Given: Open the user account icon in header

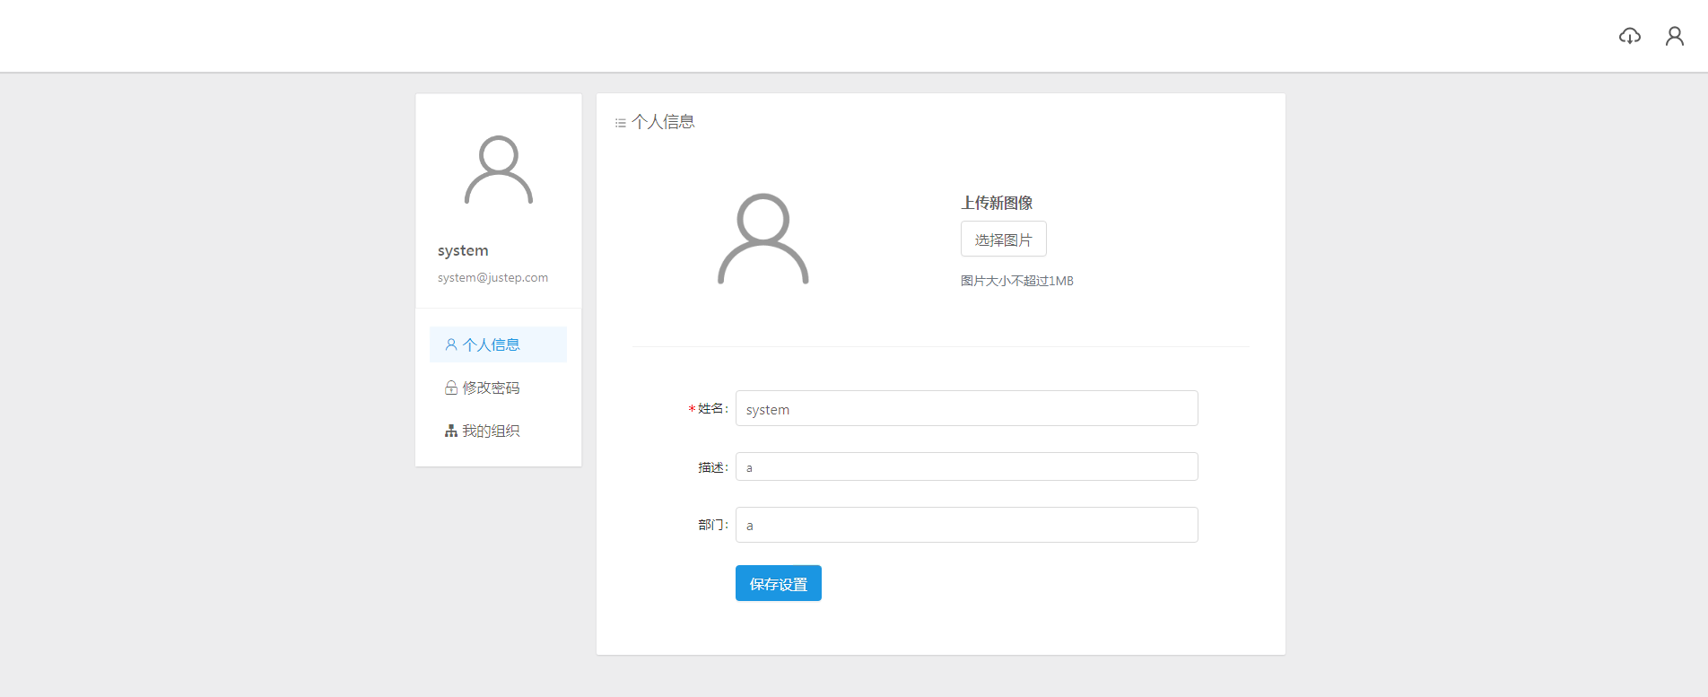Looking at the screenshot, I should click(x=1675, y=36).
